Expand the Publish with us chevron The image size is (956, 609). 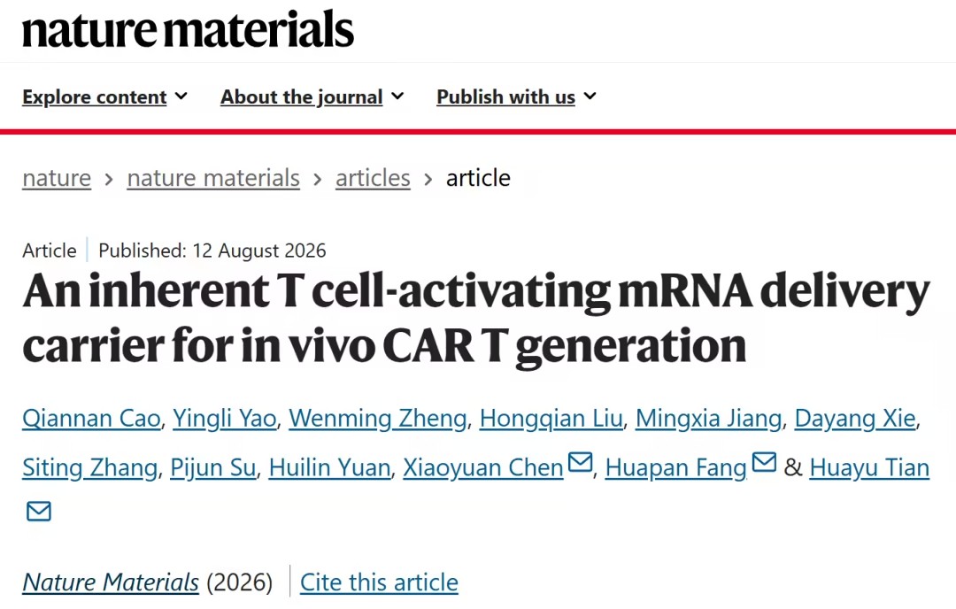590,96
